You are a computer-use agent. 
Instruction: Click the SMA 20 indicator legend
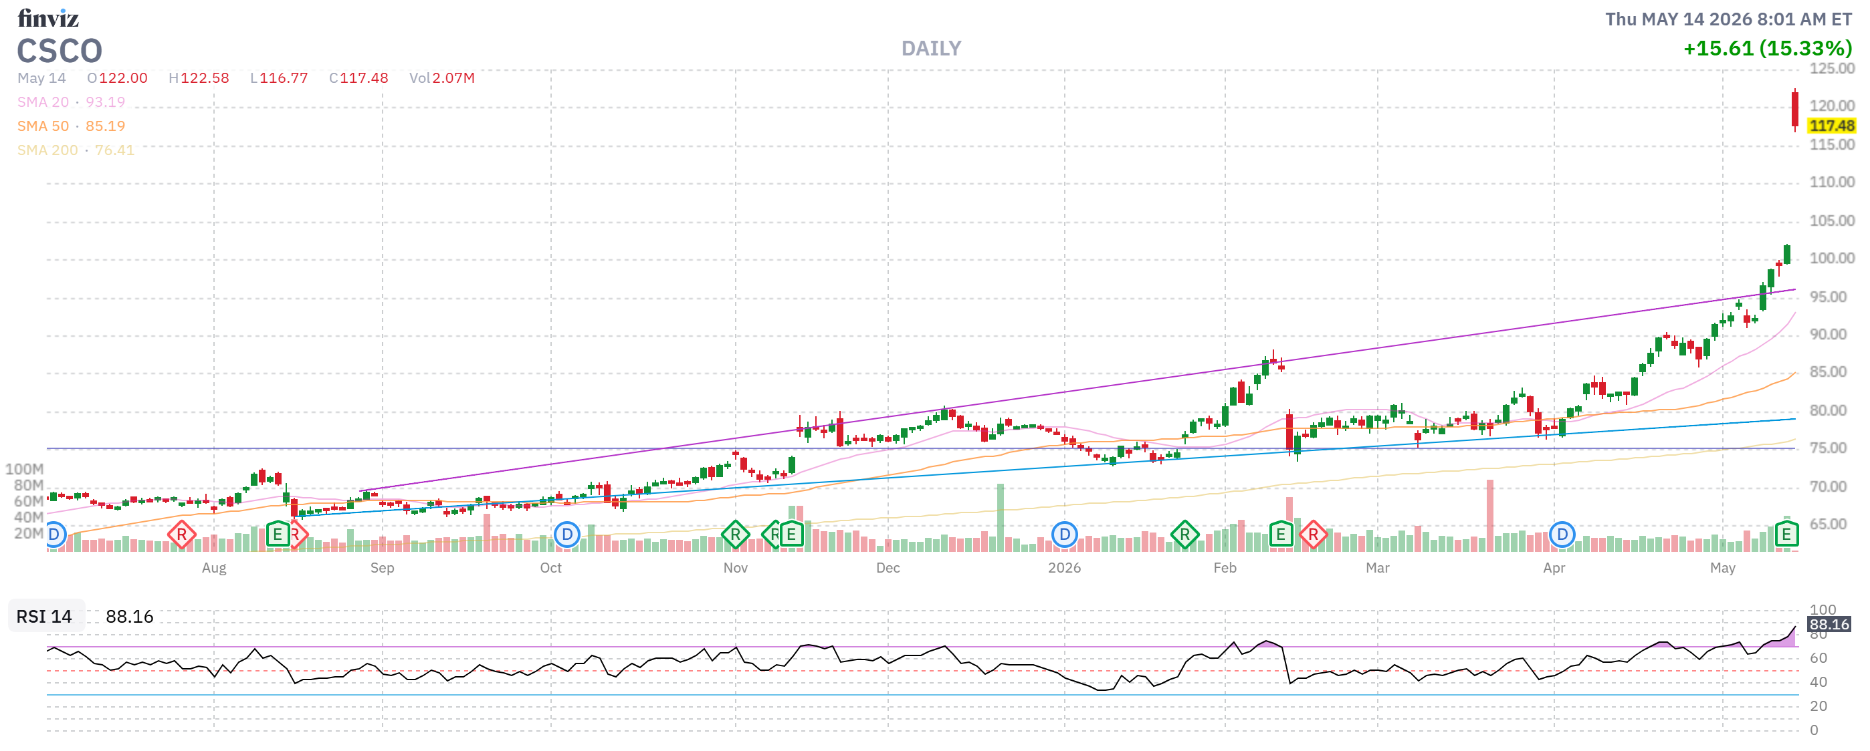tap(71, 102)
